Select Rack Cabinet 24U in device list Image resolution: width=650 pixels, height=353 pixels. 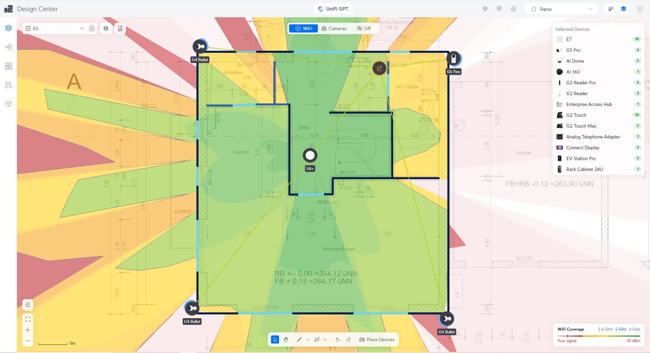coord(599,169)
